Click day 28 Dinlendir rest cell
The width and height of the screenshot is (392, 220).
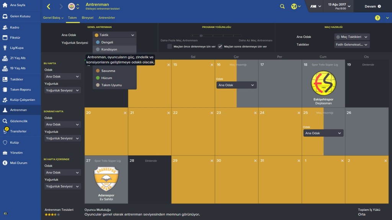150,180
